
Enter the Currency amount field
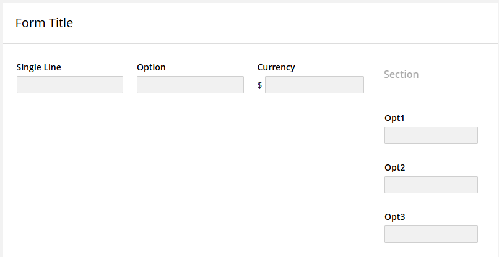tap(314, 85)
